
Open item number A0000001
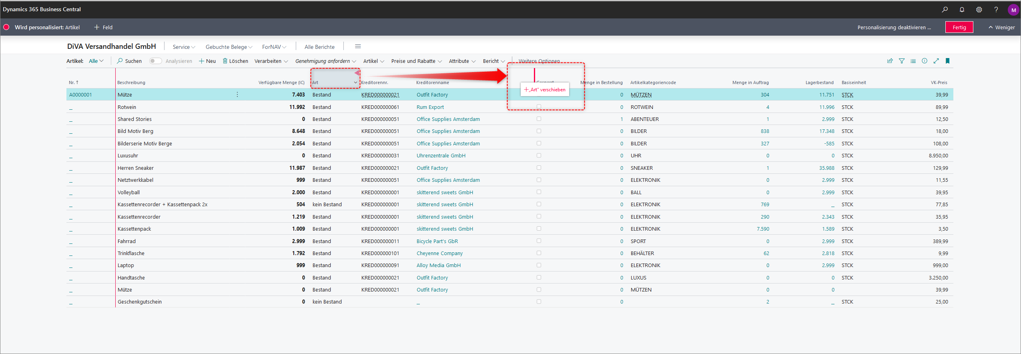tap(80, 95)
